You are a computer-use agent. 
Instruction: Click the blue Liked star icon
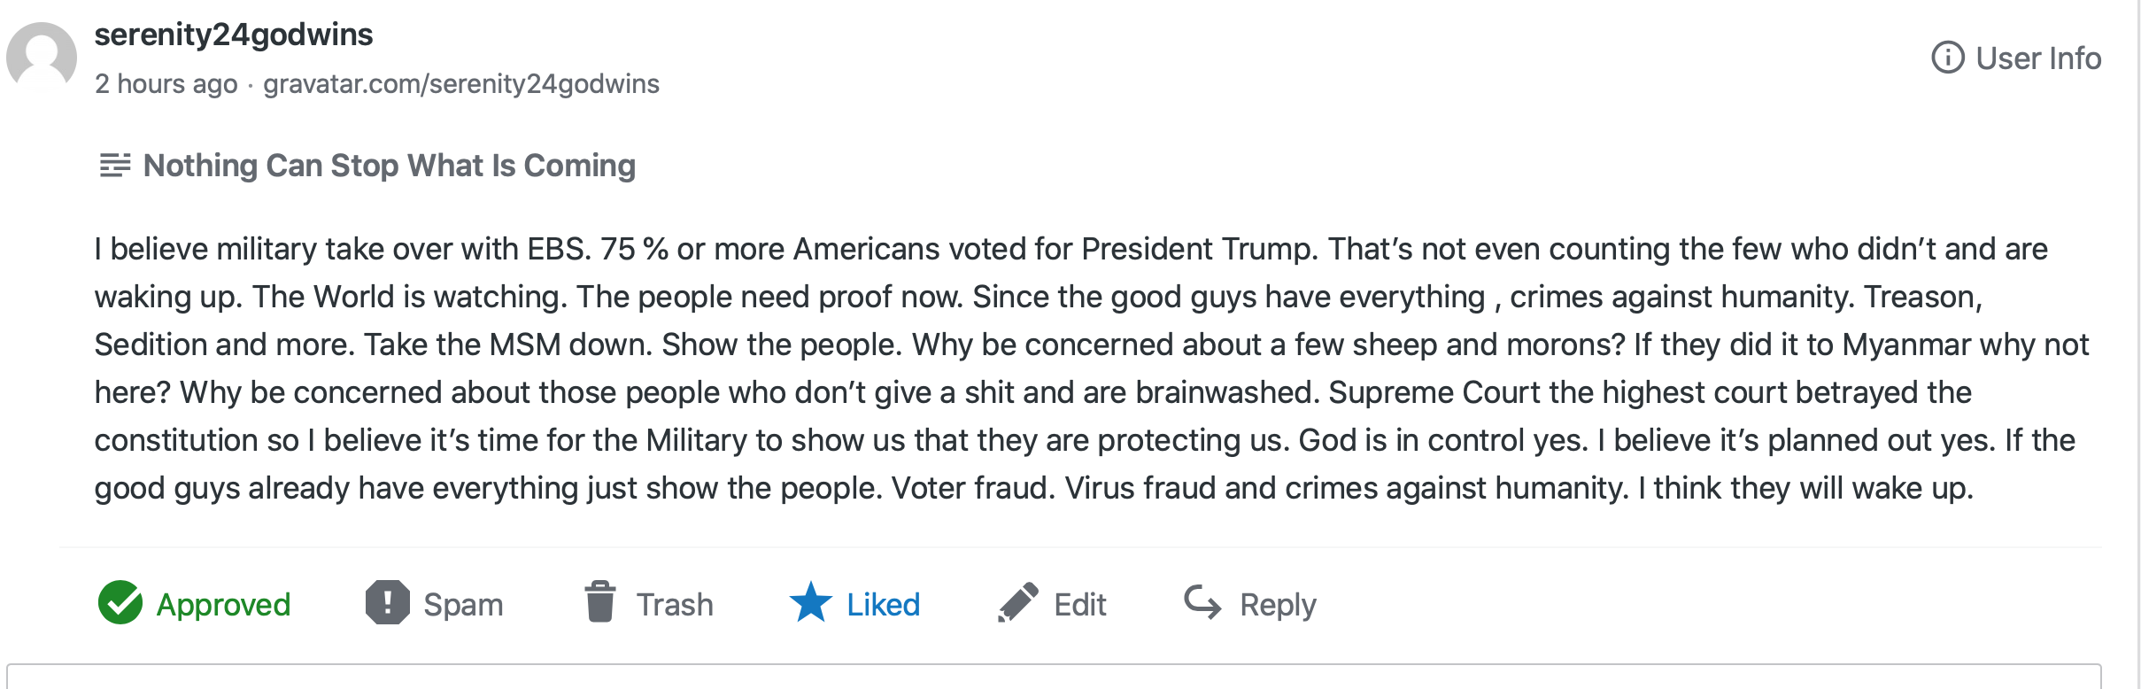pos(810,602)
